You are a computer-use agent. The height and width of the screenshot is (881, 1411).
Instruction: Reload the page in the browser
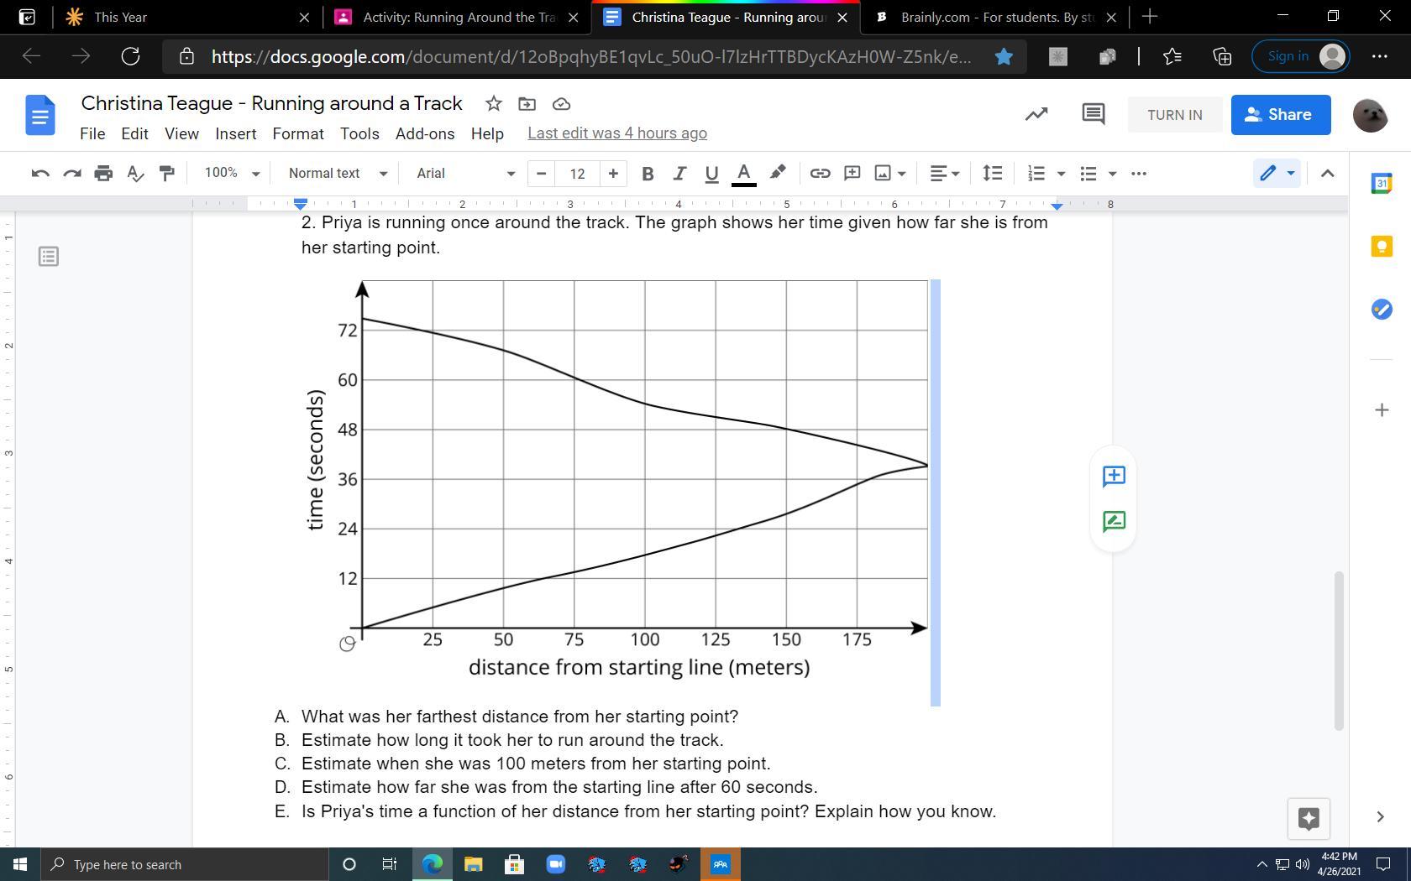(130, 56)
